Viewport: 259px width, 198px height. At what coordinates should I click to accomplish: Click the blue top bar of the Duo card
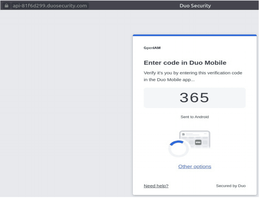tap(195, 35)
